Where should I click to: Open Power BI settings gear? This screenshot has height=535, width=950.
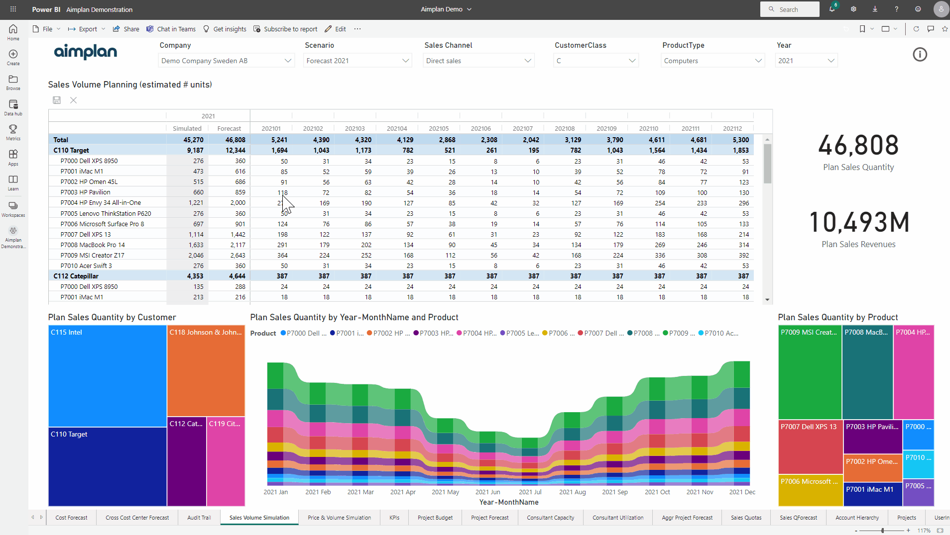point(853,9)
